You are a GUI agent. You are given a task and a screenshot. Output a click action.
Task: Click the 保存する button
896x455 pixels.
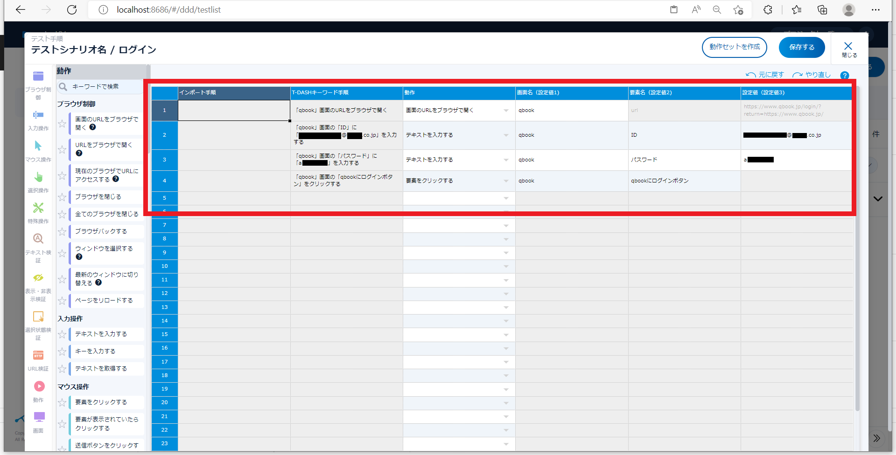coord(801,47)
